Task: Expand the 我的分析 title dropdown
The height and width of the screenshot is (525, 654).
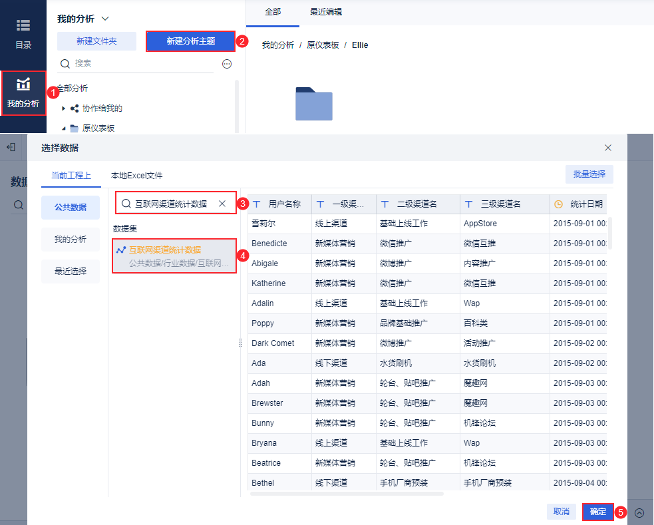Action: click(105, 19)
